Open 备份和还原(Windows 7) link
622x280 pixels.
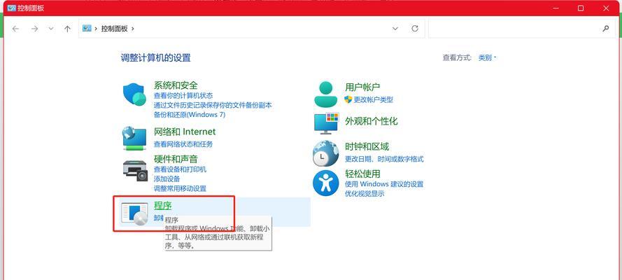point(189,115)
